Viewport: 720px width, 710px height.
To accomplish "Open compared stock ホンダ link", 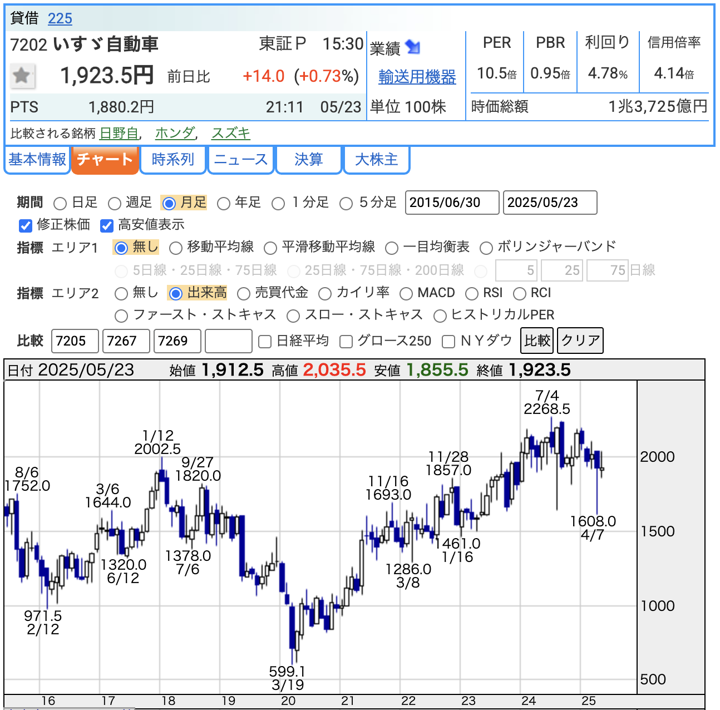I will pyautogui.click(x=175, y=134).
